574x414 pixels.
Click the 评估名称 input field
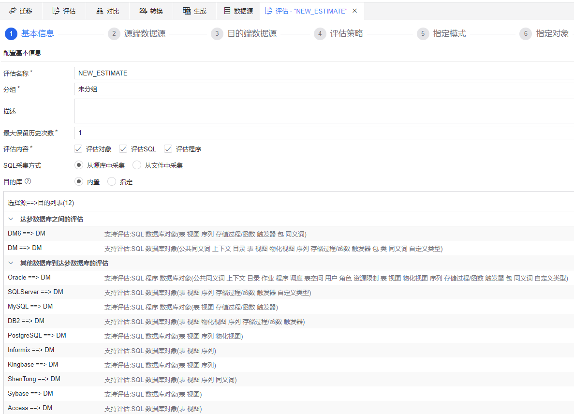(x=324, y=73)
